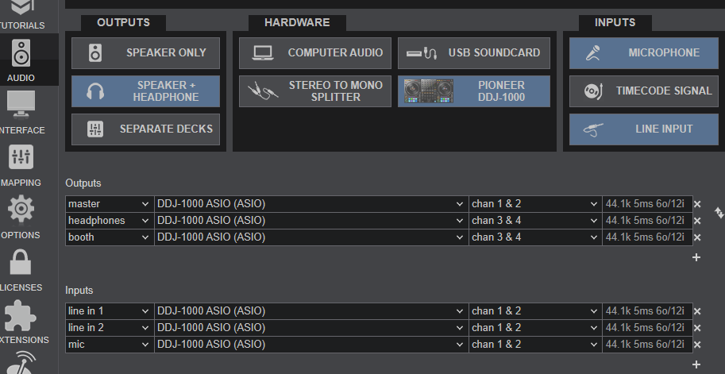Open the master output type dropdown
The image size is (725, 374).
point(110,204)
